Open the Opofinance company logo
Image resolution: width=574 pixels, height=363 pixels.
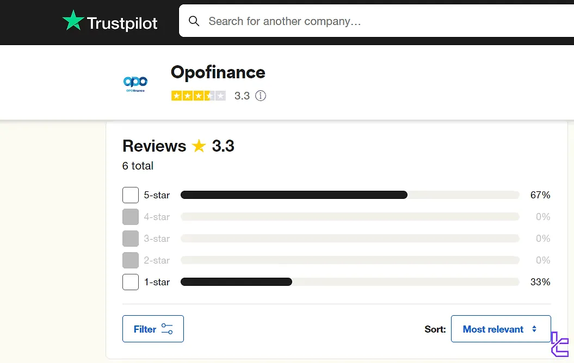135,84
